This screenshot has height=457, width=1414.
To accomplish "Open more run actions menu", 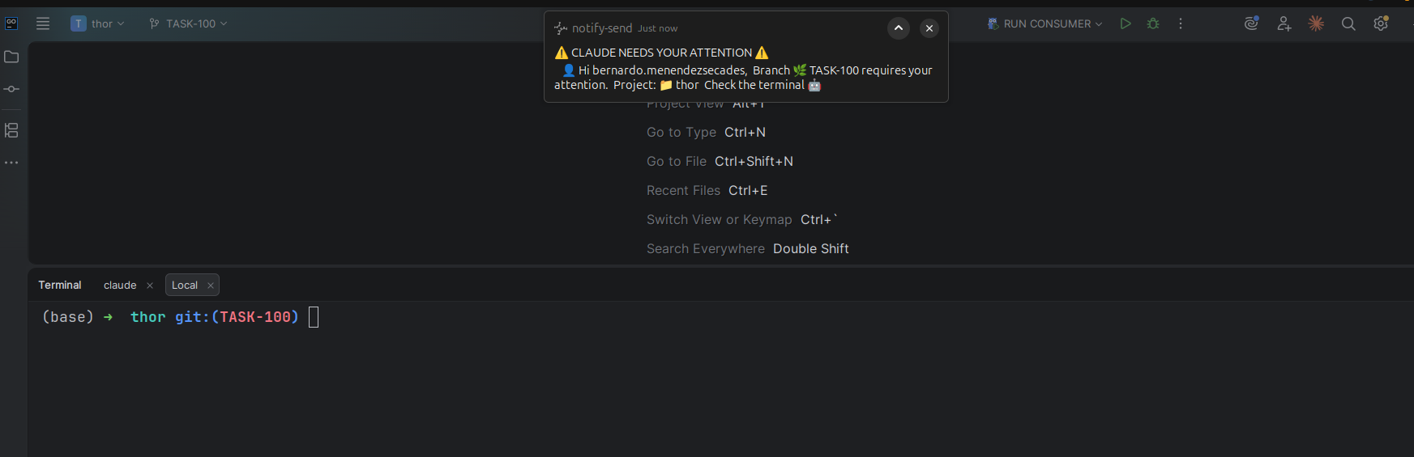I will tap(1181, 23).
